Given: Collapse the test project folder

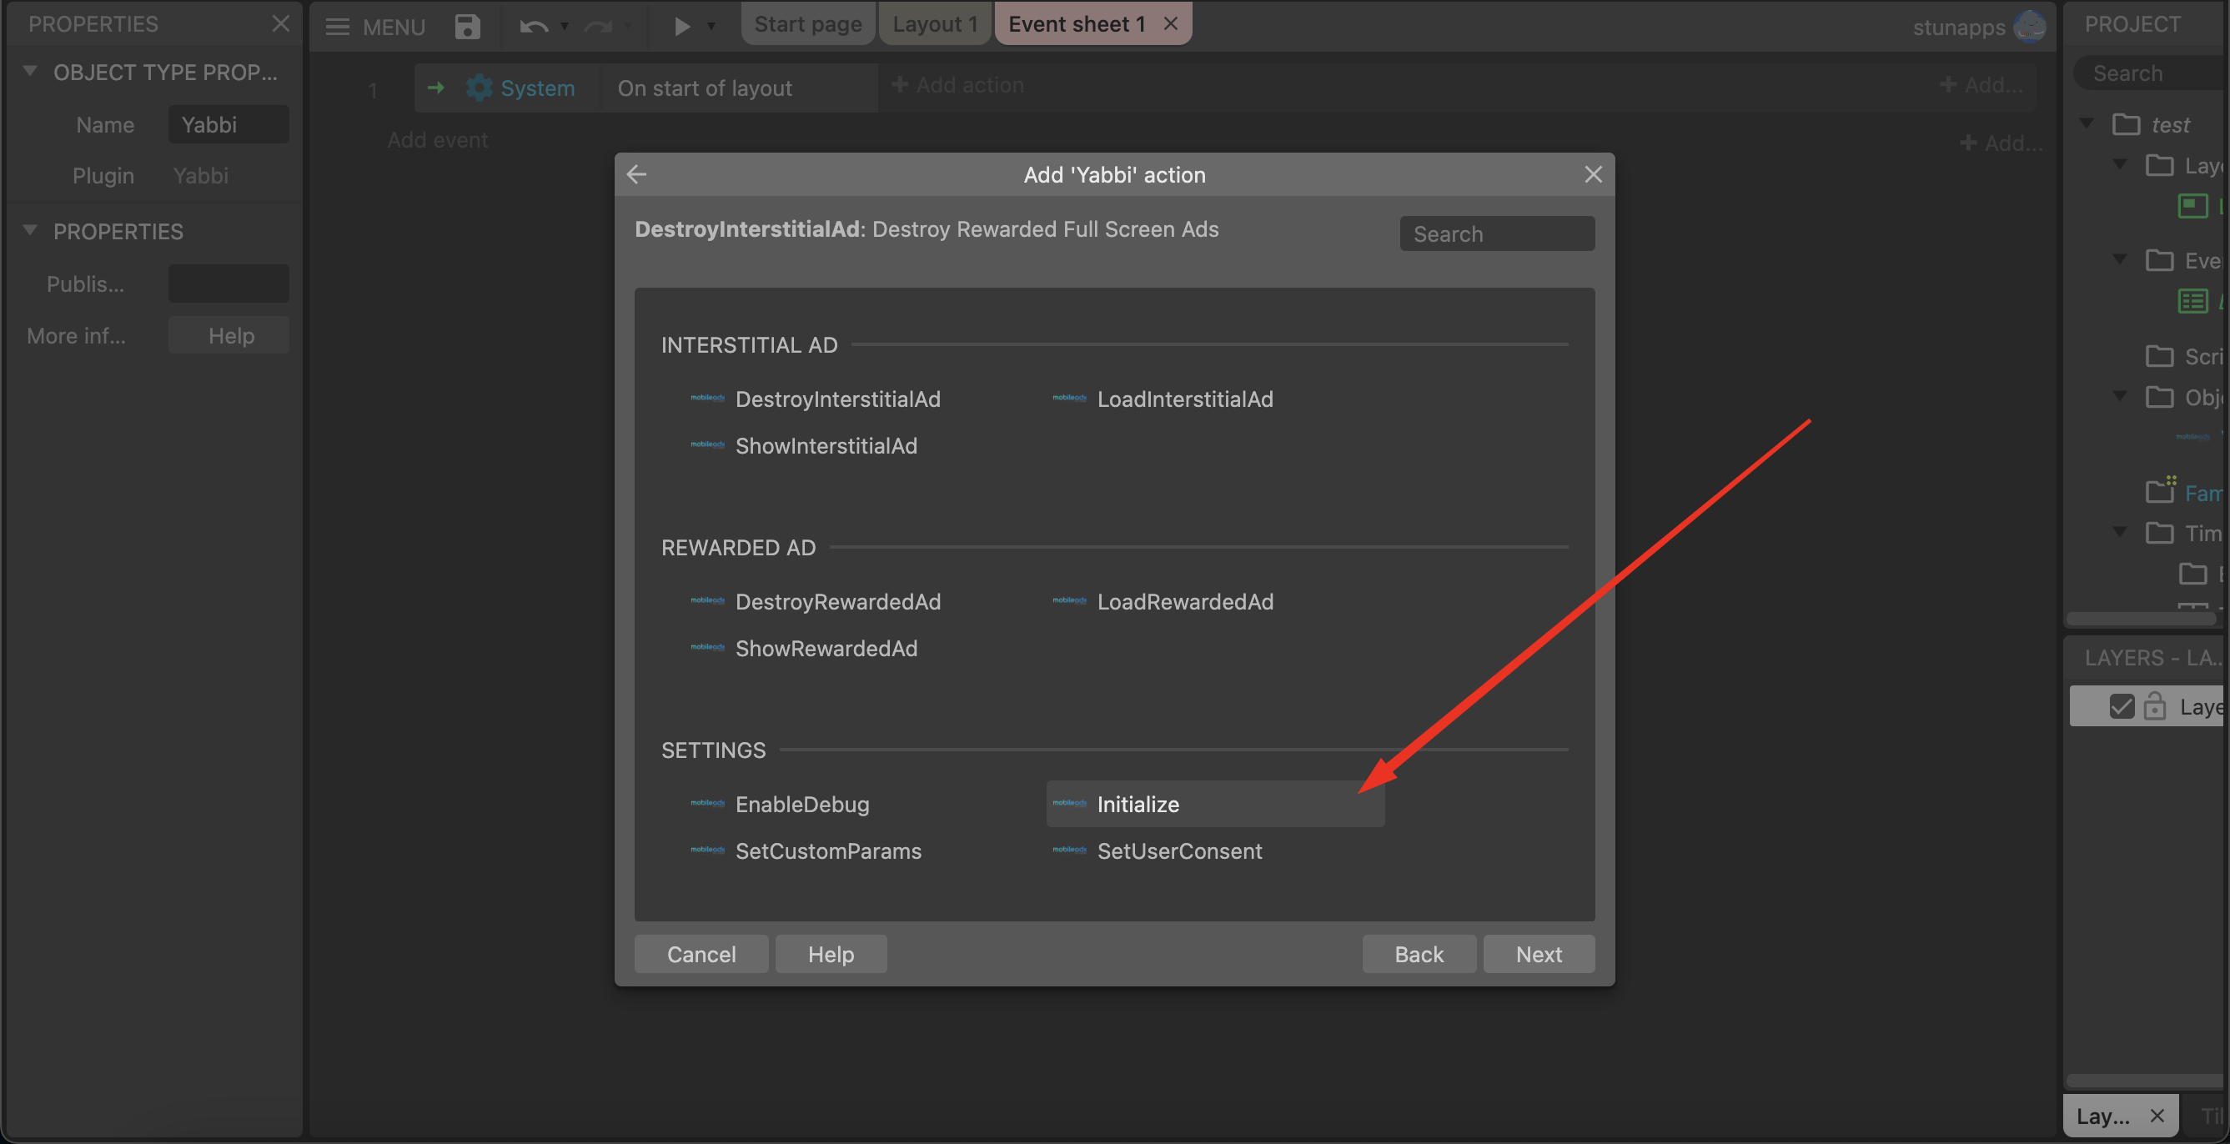Looking at the screenshot, I should [x=2087, y=123].
